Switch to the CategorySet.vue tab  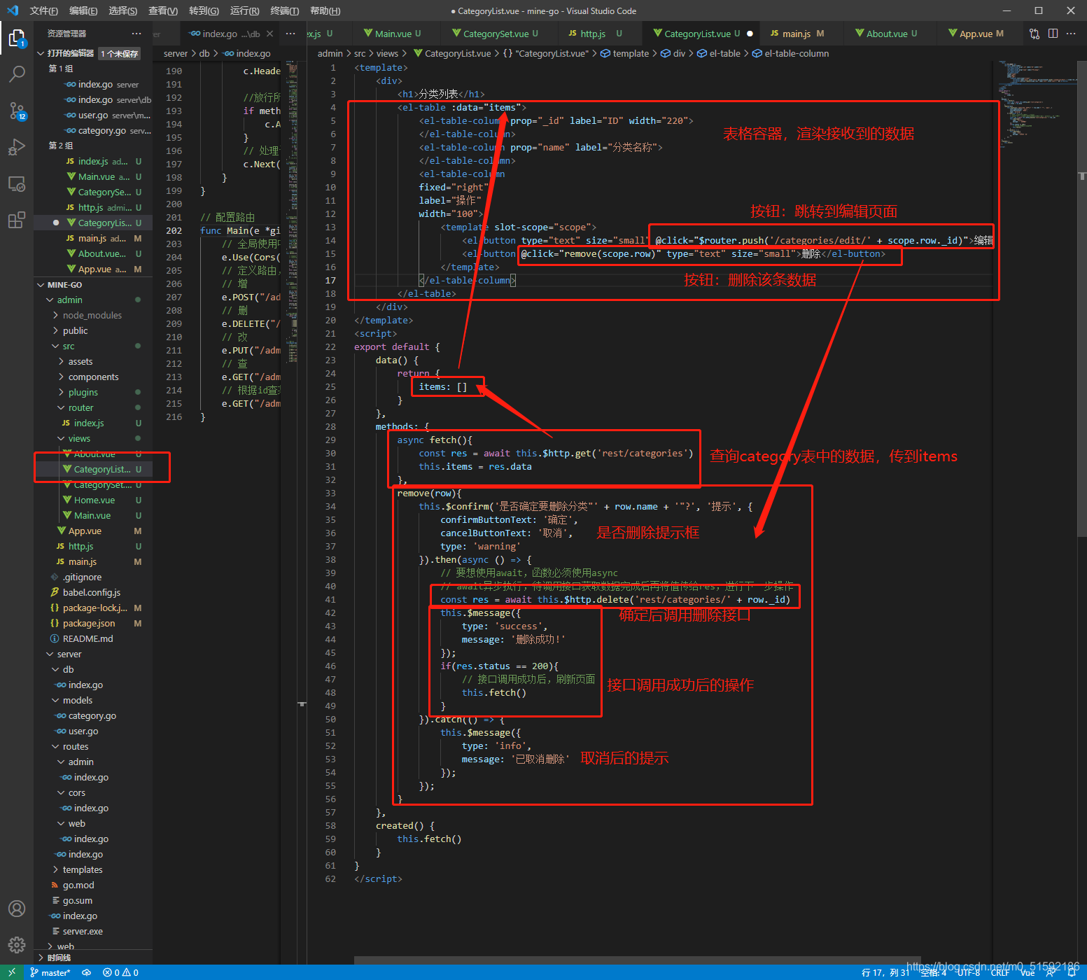coord(496,34)
